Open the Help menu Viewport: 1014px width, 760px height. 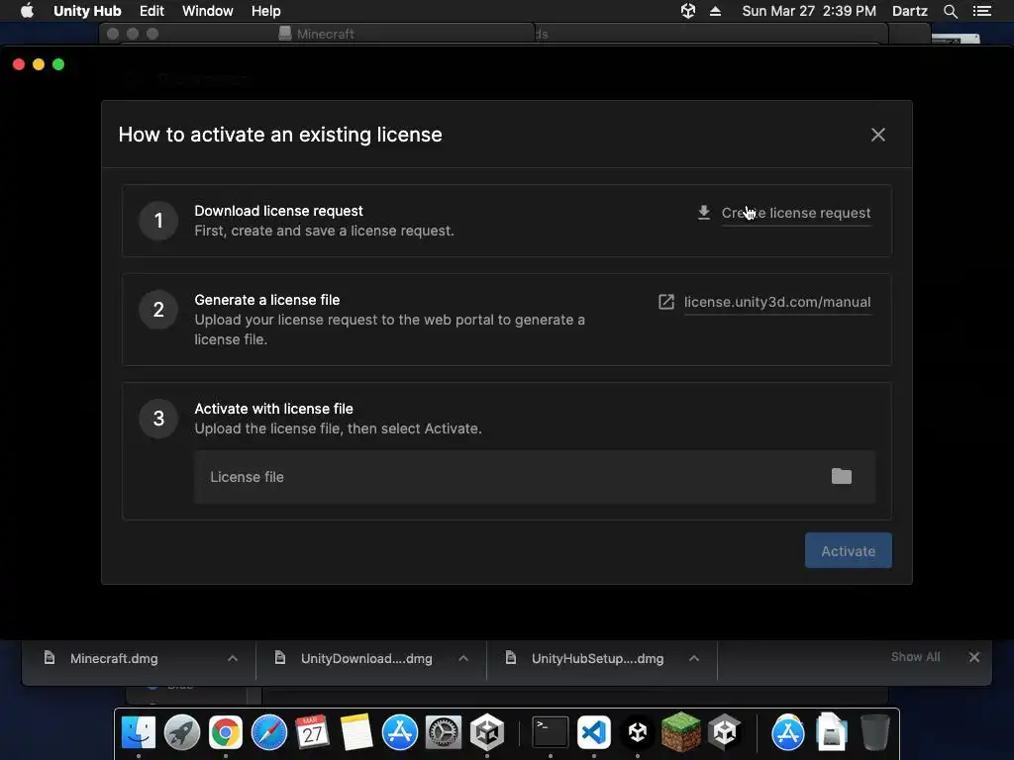pos(265,11)
